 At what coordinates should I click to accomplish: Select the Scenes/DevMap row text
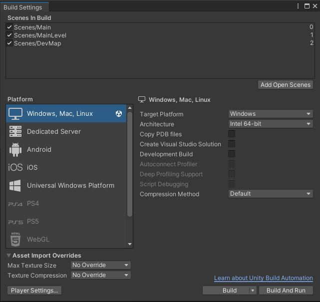click(x=37, y=43)
